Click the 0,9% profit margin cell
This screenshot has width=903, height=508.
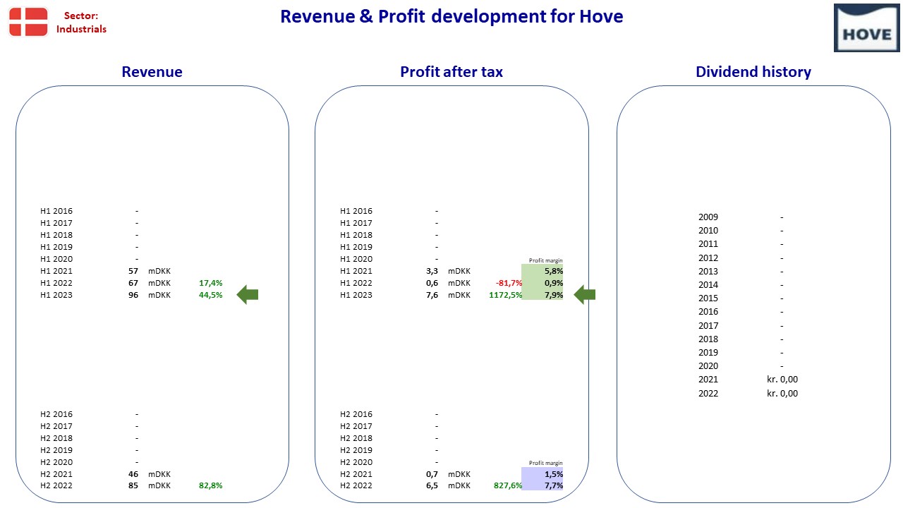(x=542, y=283)
